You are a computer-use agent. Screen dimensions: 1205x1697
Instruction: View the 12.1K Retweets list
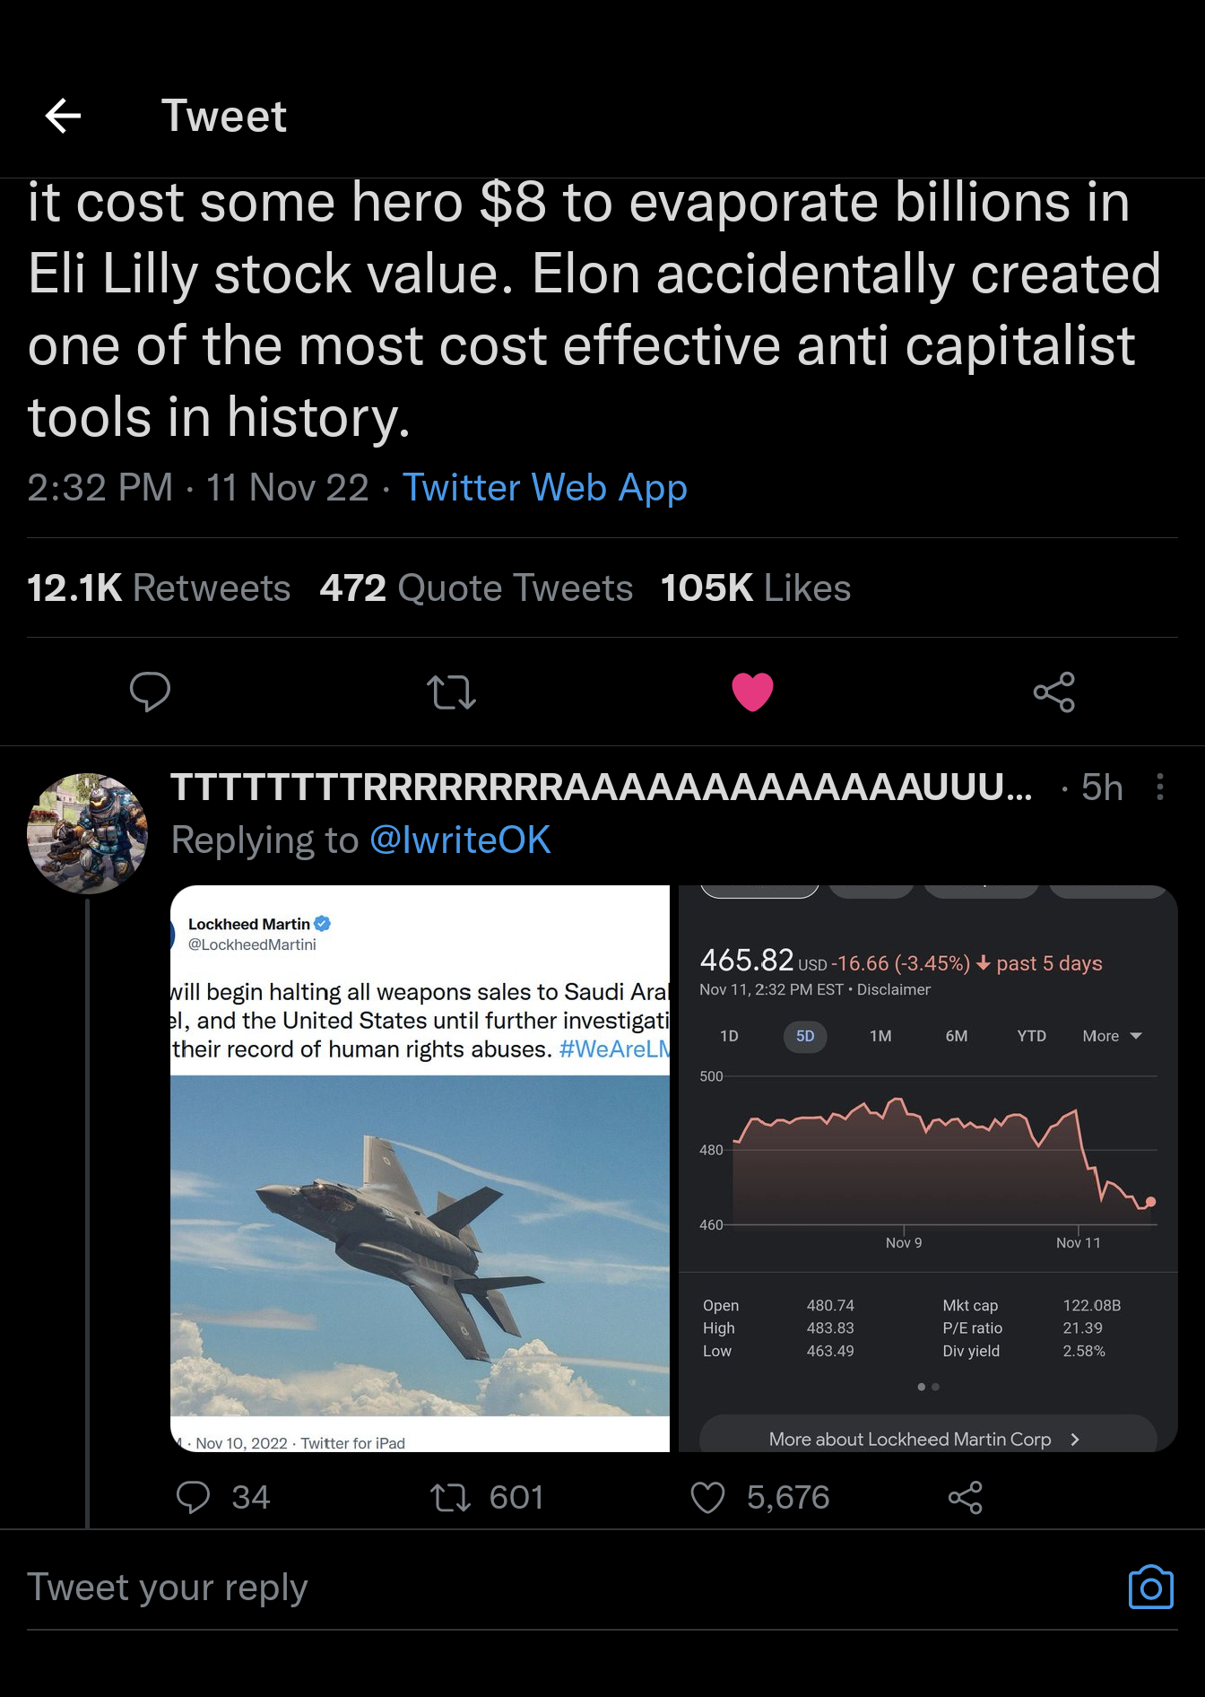click(159, 588)
